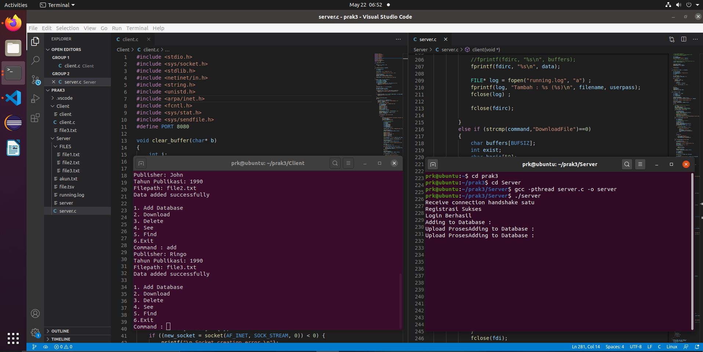Open akun.txt in the explorer
This screenshot has width=703, height=352.
68,179
